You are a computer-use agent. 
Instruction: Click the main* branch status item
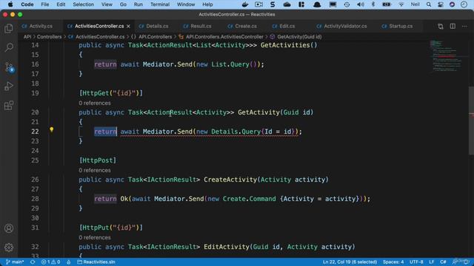(x=15, y=262)
